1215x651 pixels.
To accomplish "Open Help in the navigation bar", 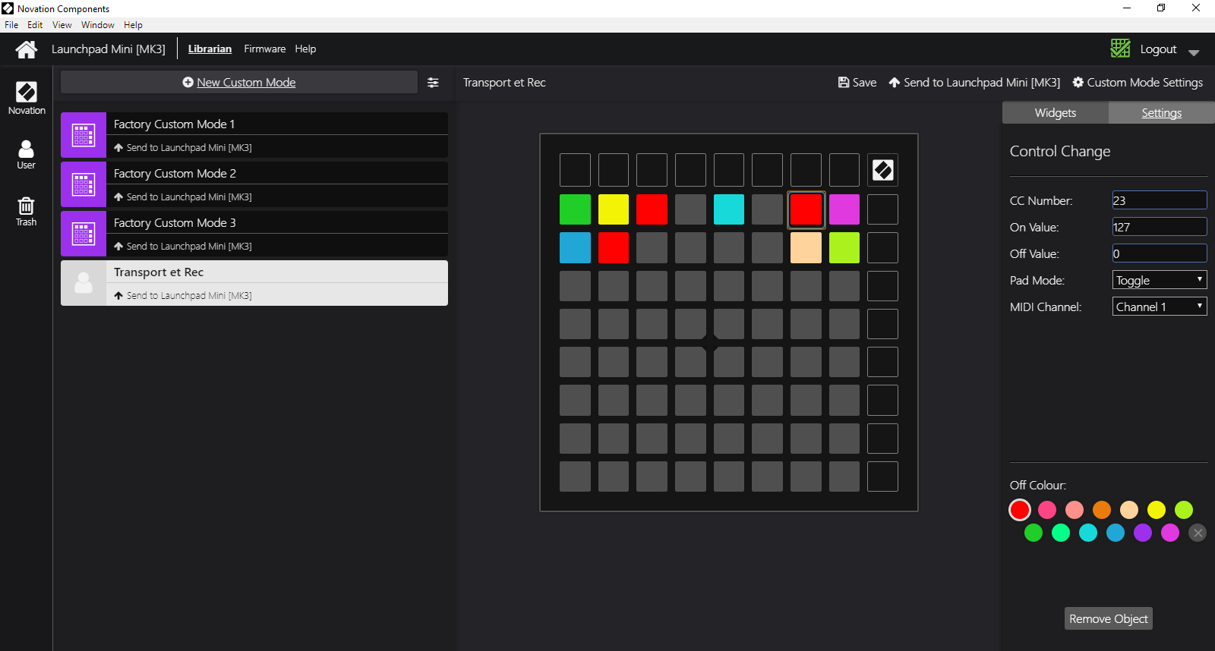I will click(305, 49).
